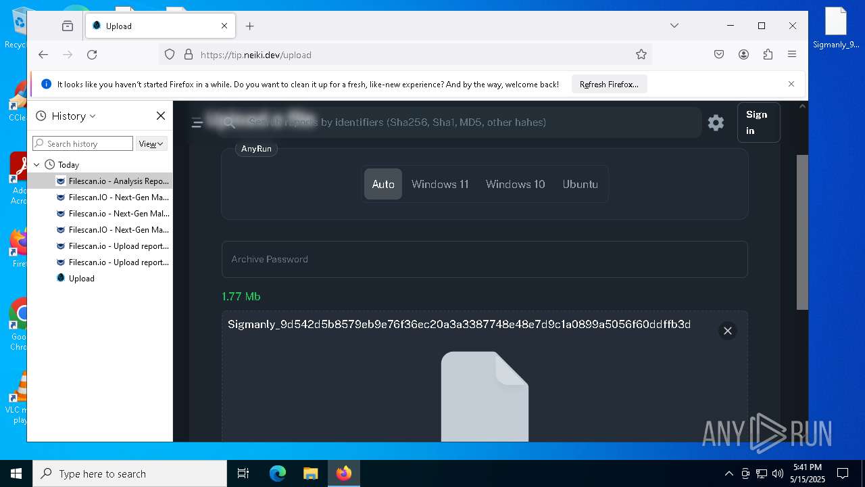
Task: Open Firefox View recent browsing button
Action: (68, 26)
